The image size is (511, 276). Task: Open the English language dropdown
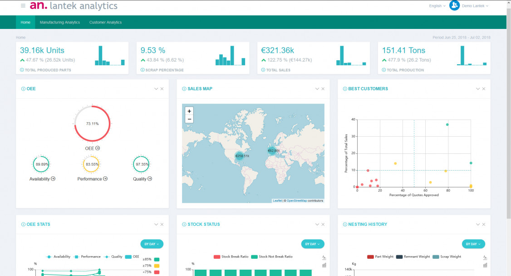(437, 6)
